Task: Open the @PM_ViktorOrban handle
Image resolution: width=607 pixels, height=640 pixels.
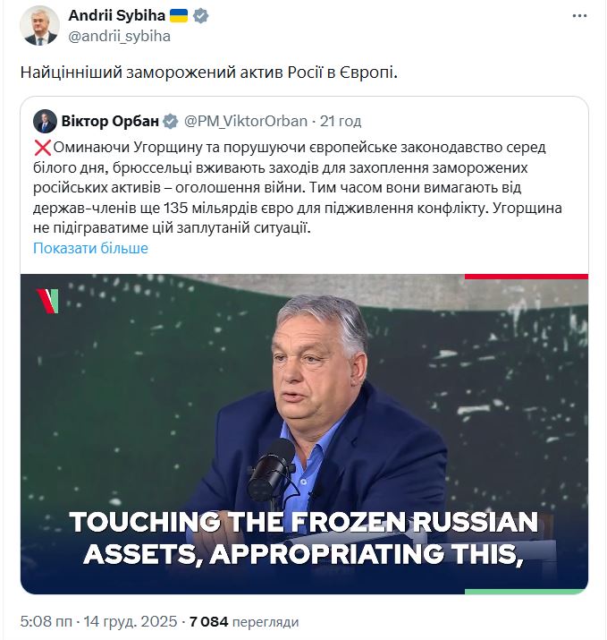Action: [246, 122]
